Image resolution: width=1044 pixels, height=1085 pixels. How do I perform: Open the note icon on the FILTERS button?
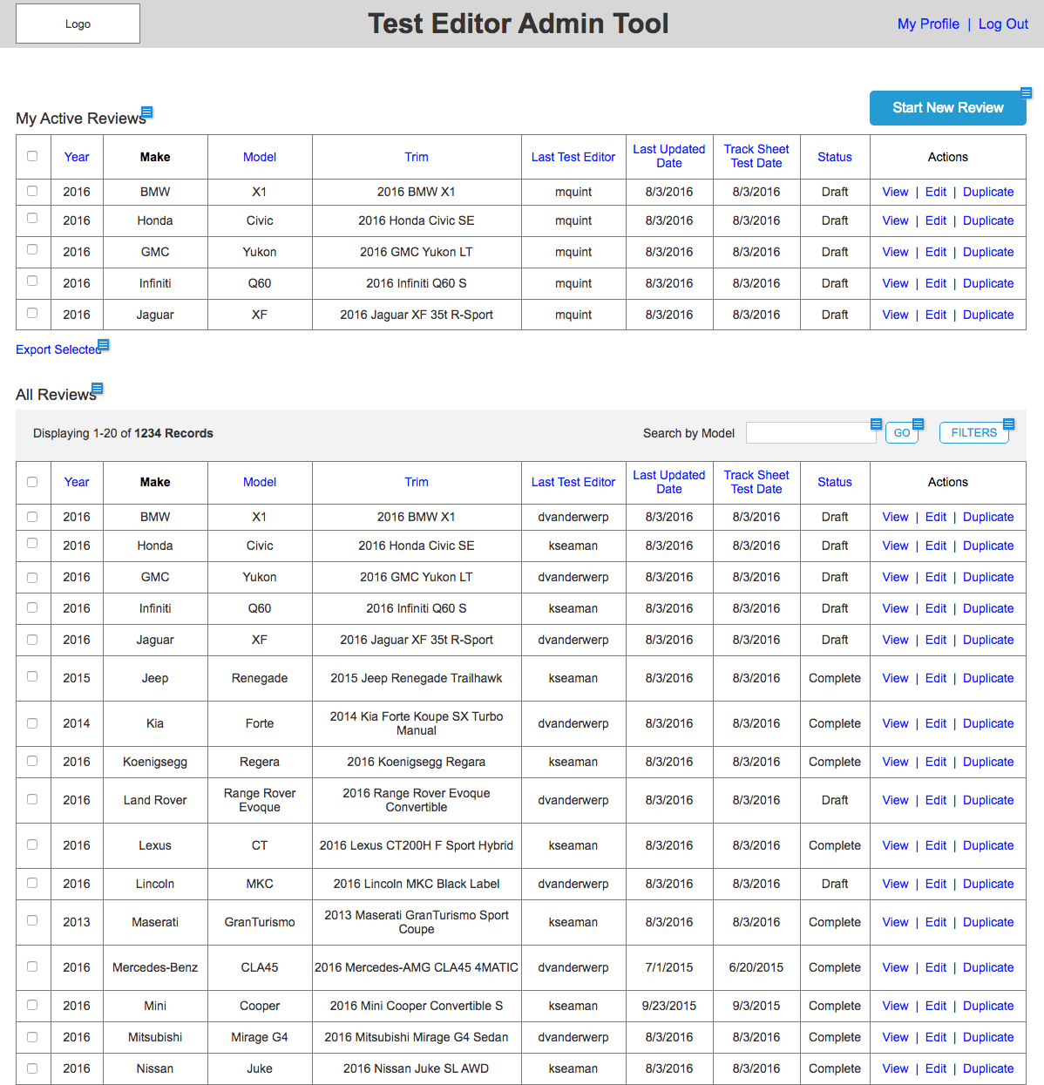point(1009,424)
